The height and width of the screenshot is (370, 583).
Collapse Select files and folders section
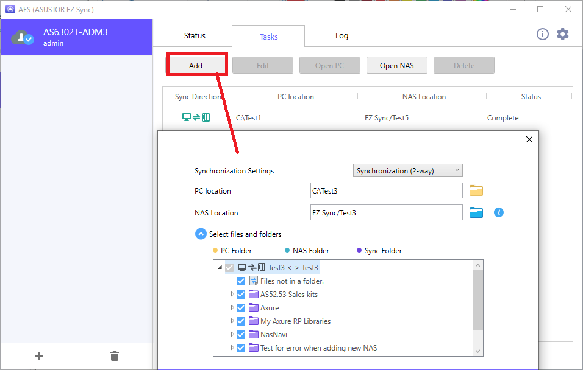[201, 234]
